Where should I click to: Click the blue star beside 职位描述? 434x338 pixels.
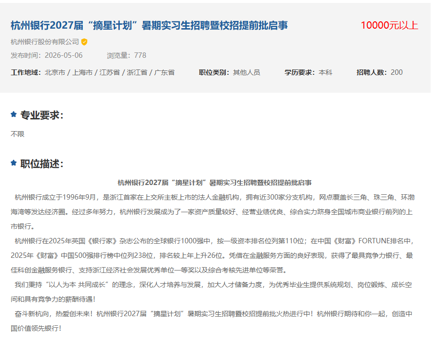click(14, 163)
